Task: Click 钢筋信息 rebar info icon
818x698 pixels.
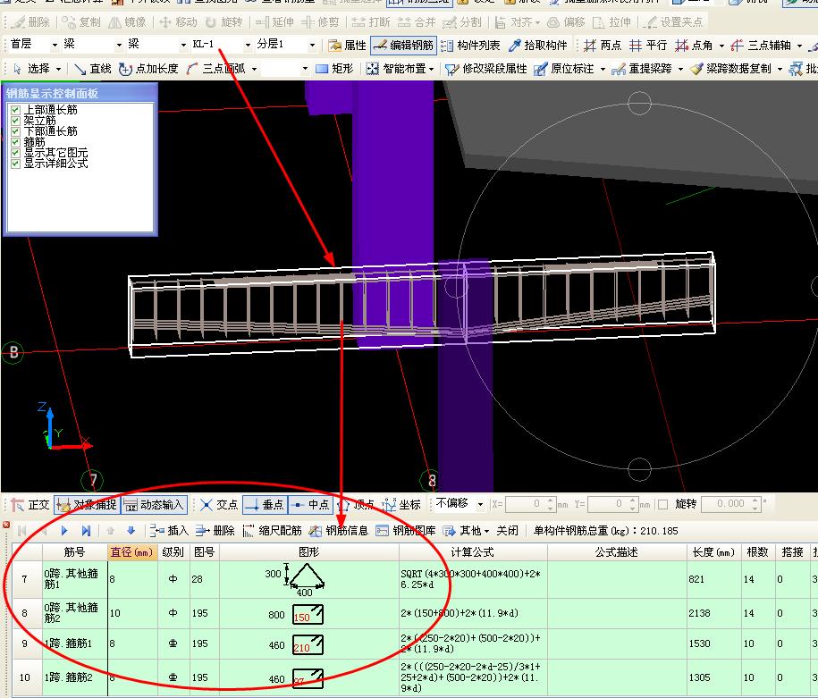Action: pos(338,531)
